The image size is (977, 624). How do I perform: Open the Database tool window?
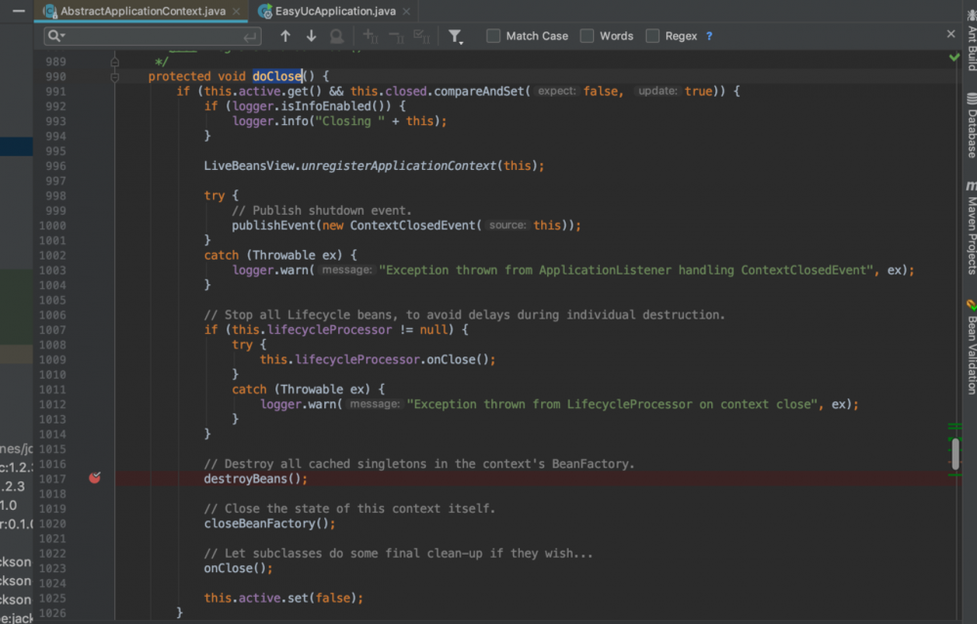point(970,127)
